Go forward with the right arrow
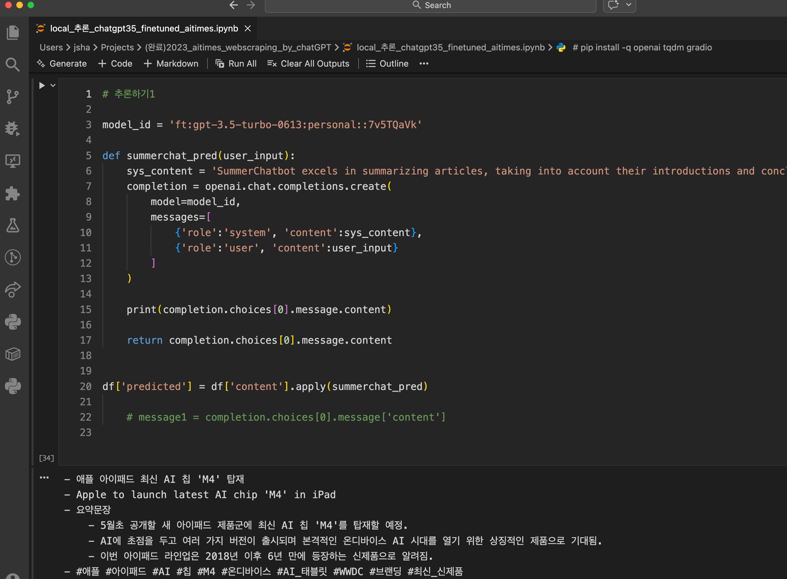This screenshot has width=787, height=579. tap(251, 5)
